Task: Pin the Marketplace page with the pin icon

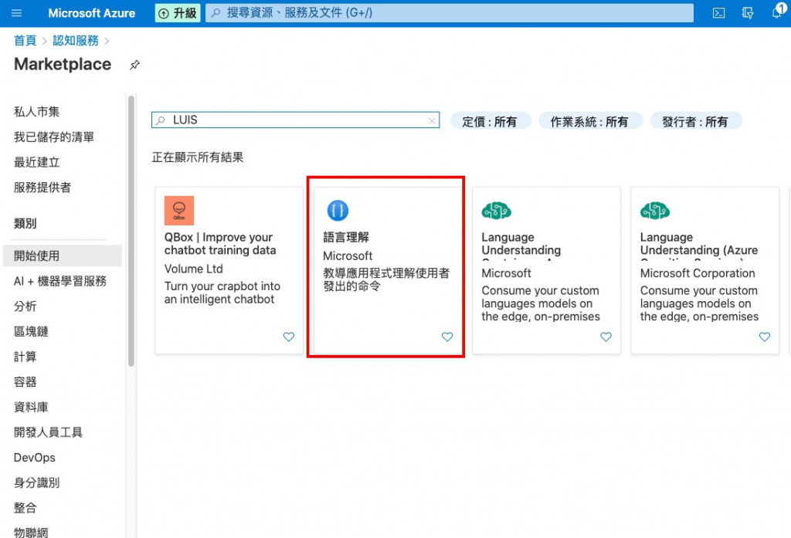Action: tap(134, 65)
